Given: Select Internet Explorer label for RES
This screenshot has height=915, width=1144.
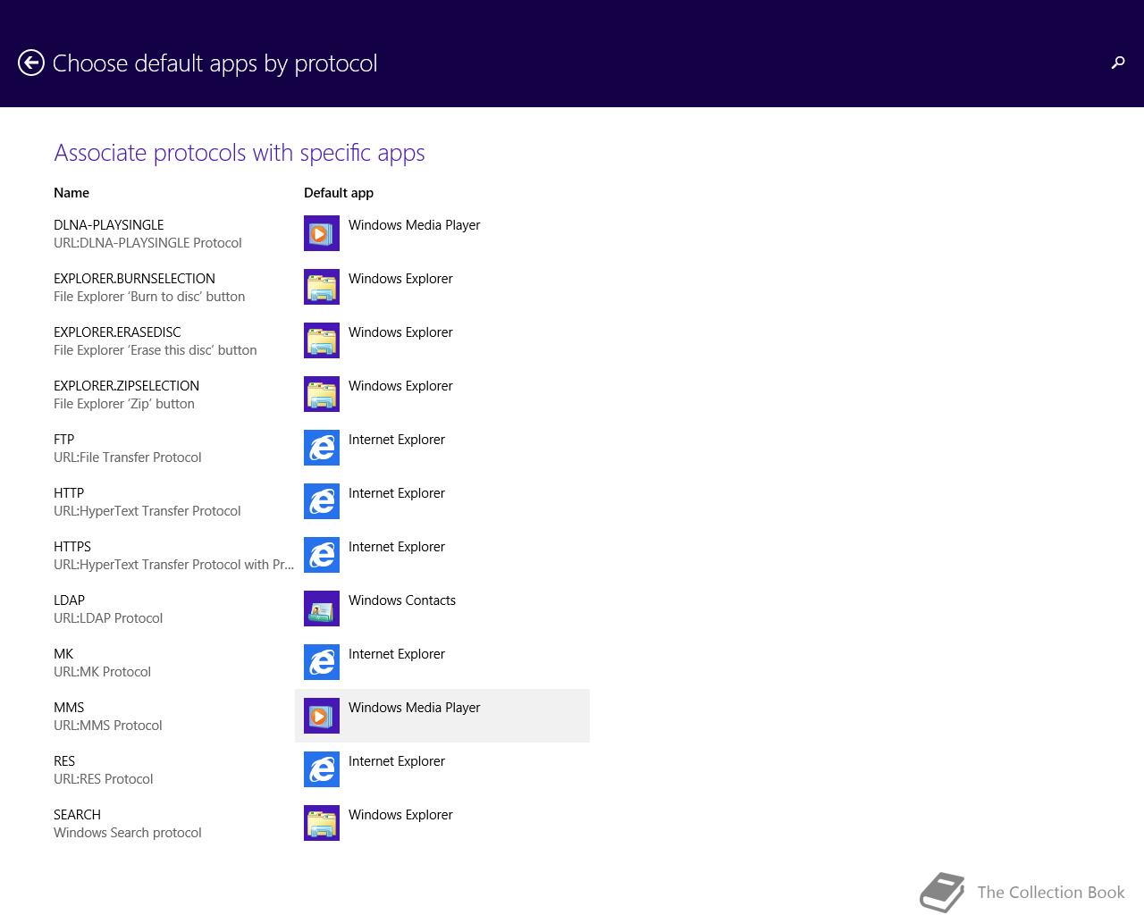Looking at the screenshot, I should 397,761.
